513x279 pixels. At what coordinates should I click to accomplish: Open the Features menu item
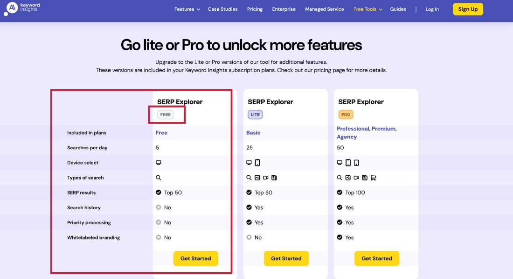(x=184, y=9)
